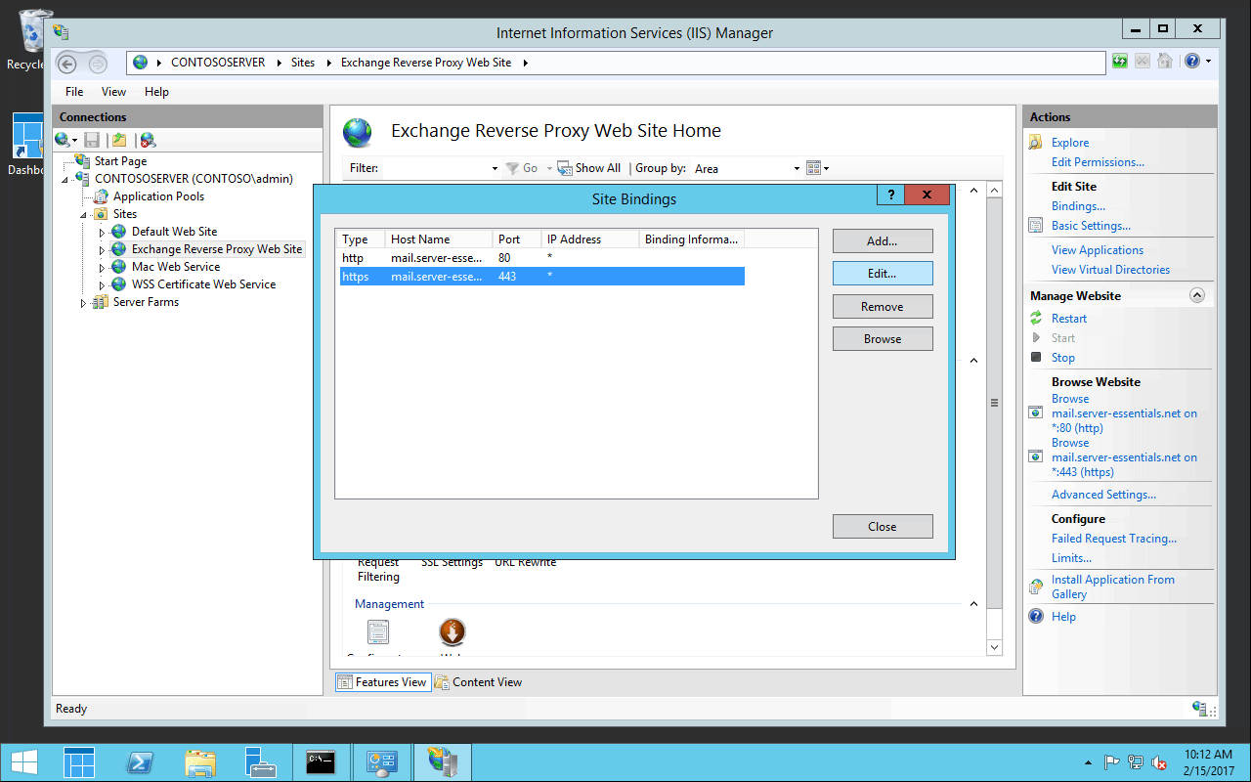
Task: Click the Refresh page icon in address bar
Action: (1120, 61)
